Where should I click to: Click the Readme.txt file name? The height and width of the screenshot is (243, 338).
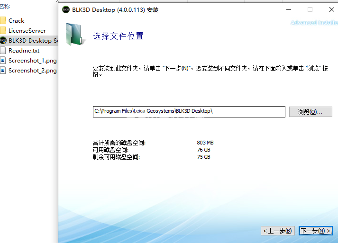pos(24,50)
